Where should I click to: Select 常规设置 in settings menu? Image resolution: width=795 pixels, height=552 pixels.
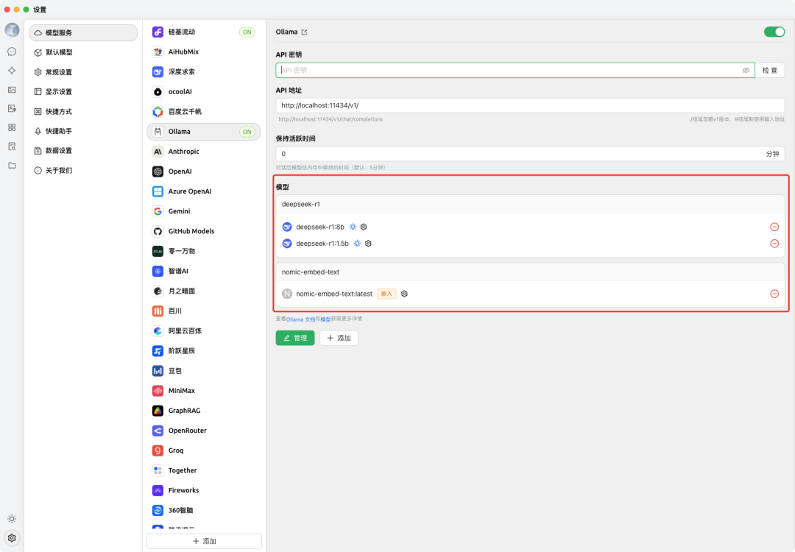coord(83,72)
